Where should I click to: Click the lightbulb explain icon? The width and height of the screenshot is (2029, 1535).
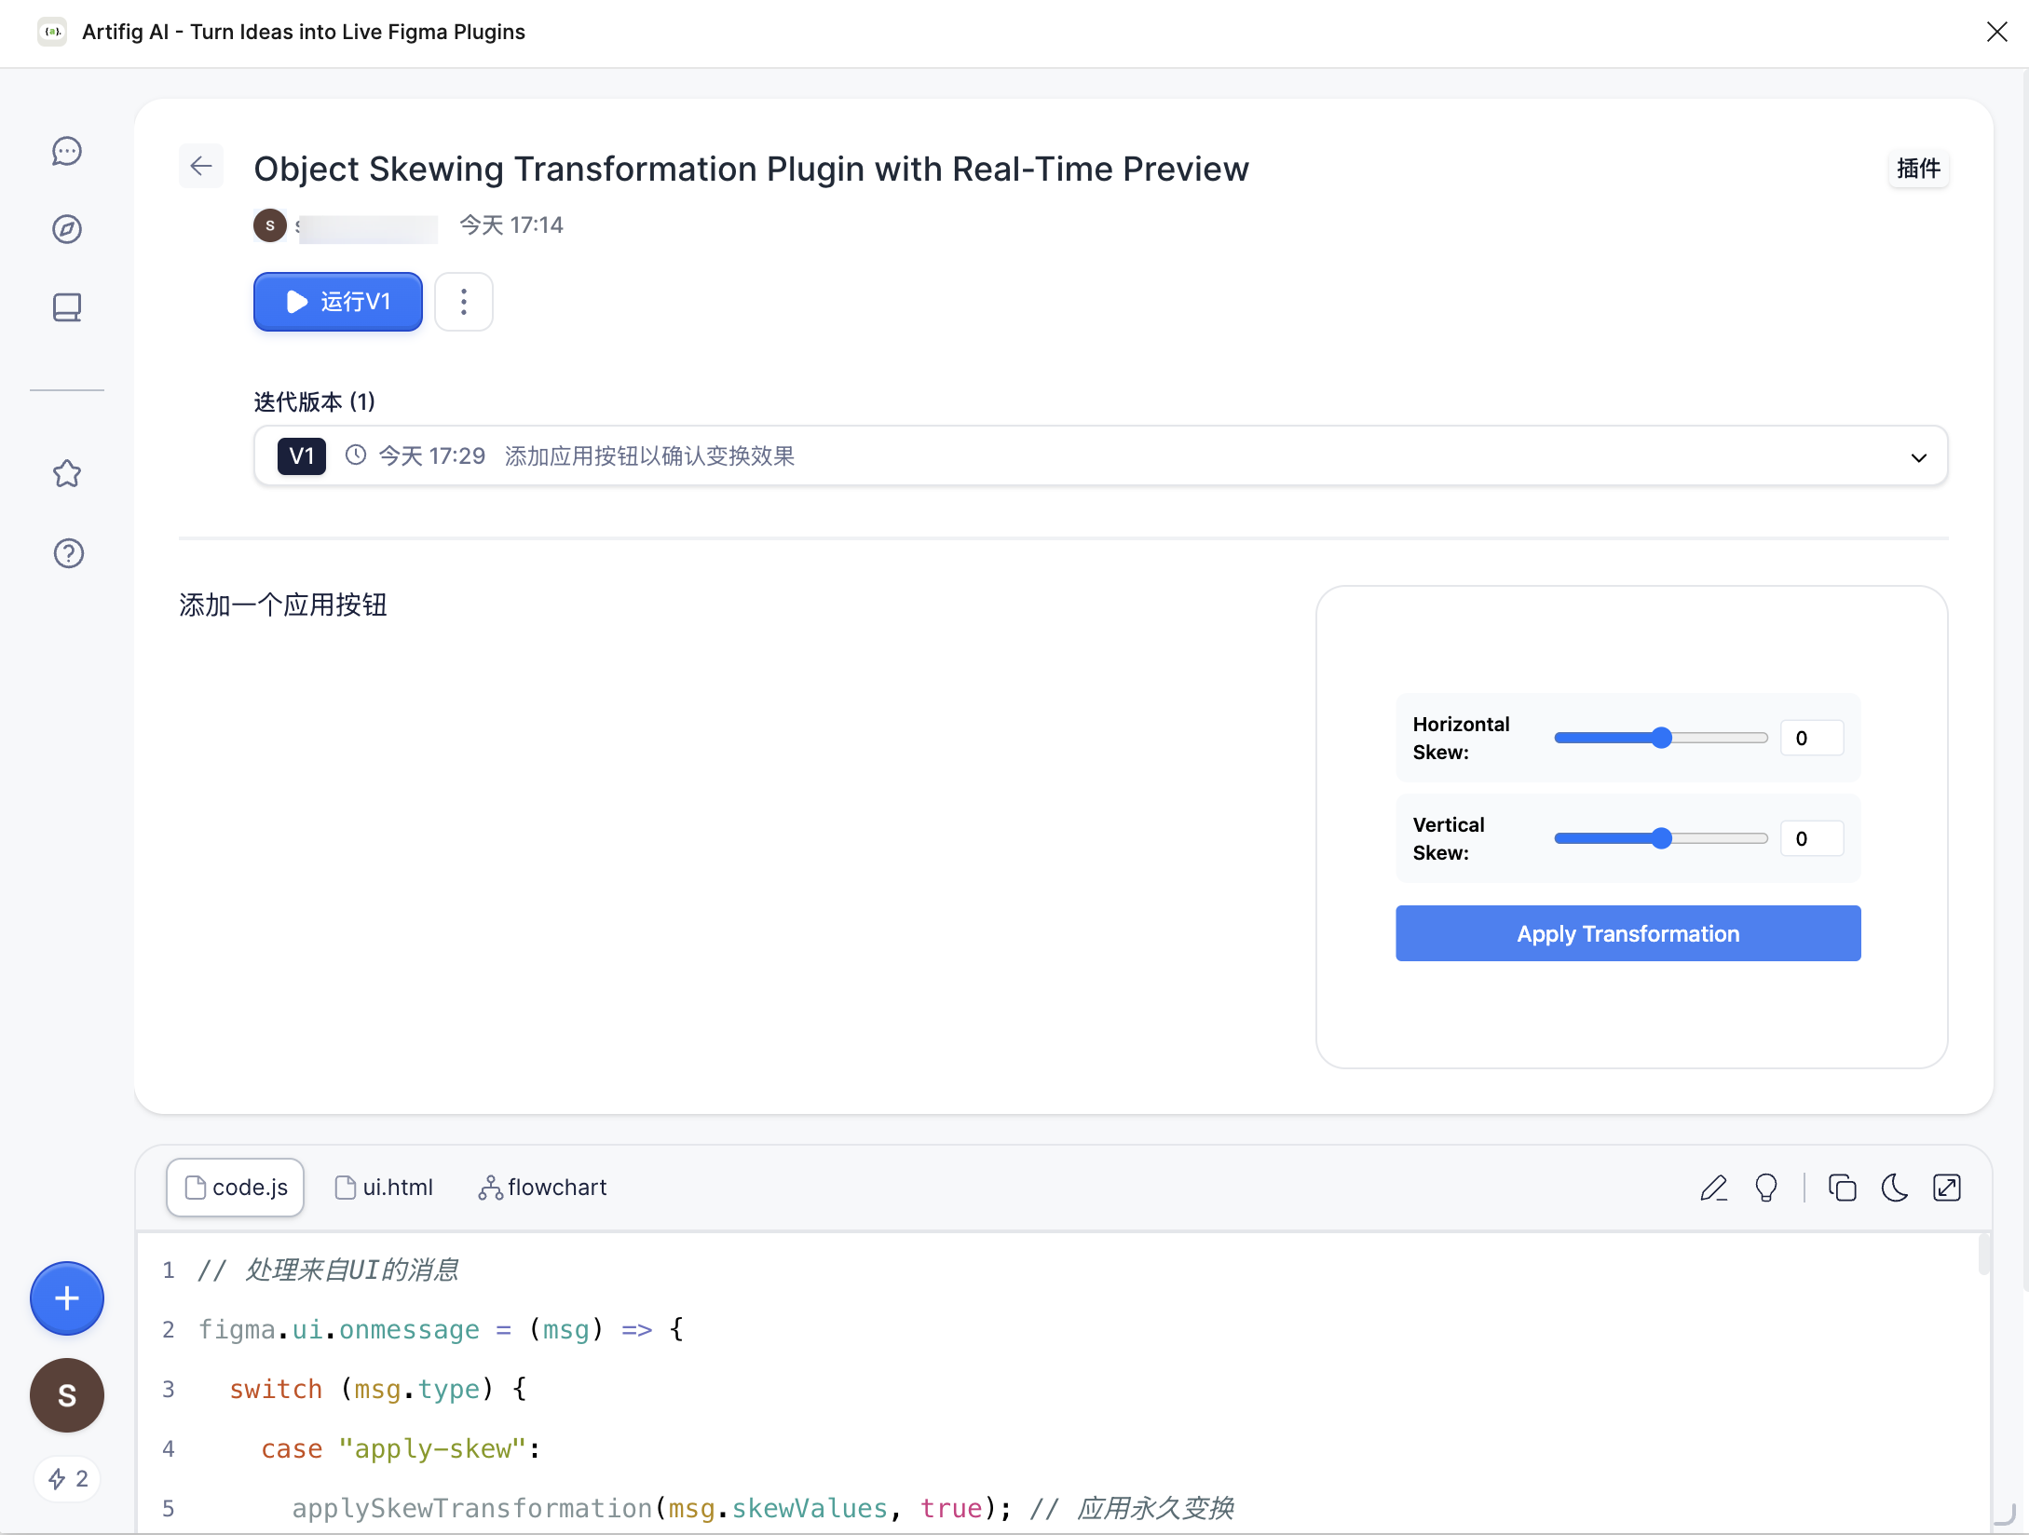(x=1765, y=1188)
